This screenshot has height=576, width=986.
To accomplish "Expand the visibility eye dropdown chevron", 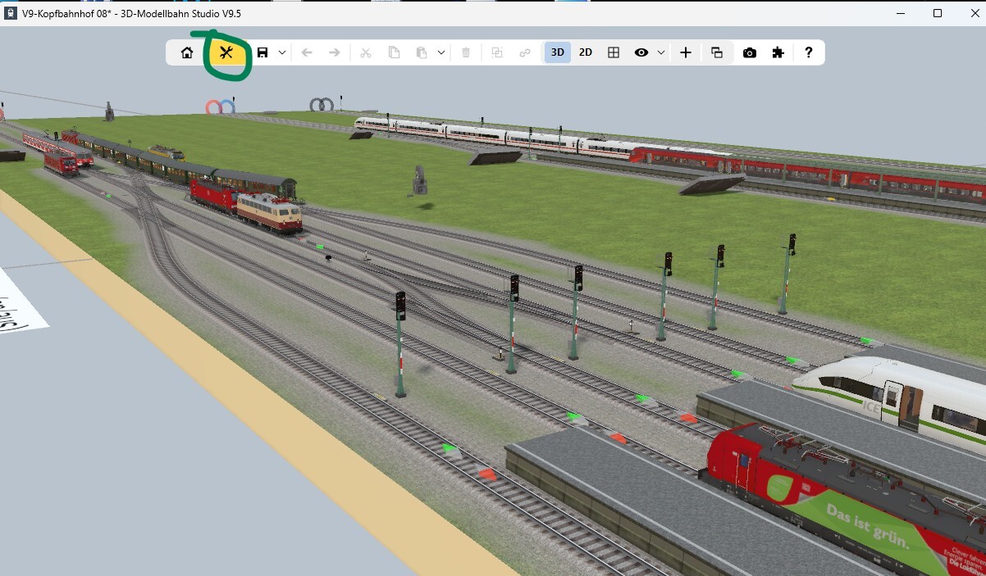I will (x=661, y=52).
